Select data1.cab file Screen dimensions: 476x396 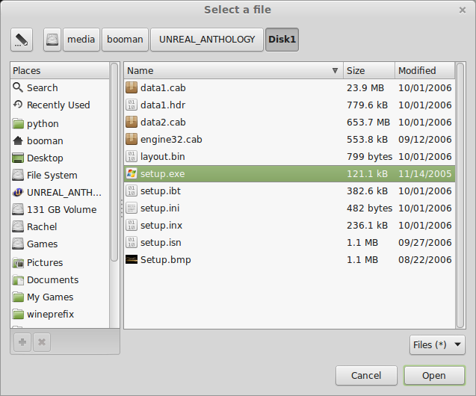point(290,87)
